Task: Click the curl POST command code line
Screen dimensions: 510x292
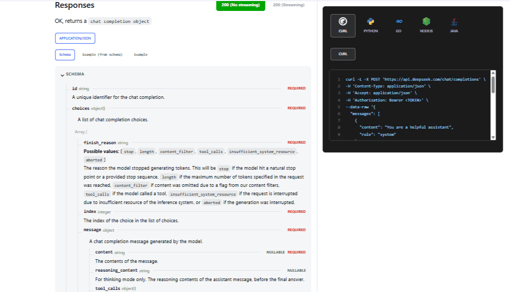Action: click(415, 79)
